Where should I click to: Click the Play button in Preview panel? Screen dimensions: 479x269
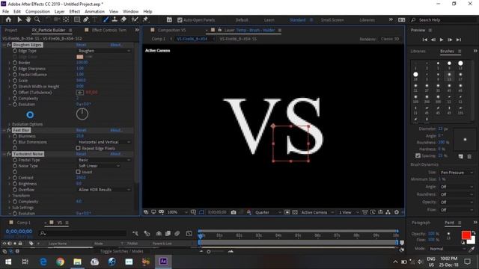click(442, 40)
